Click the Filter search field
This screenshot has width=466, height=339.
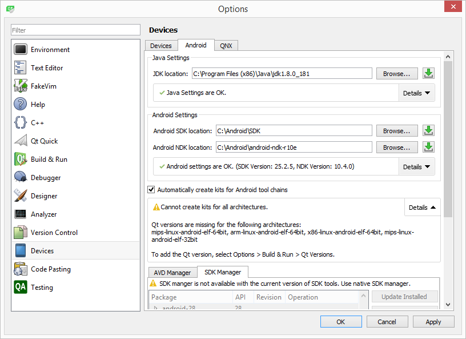75,30
